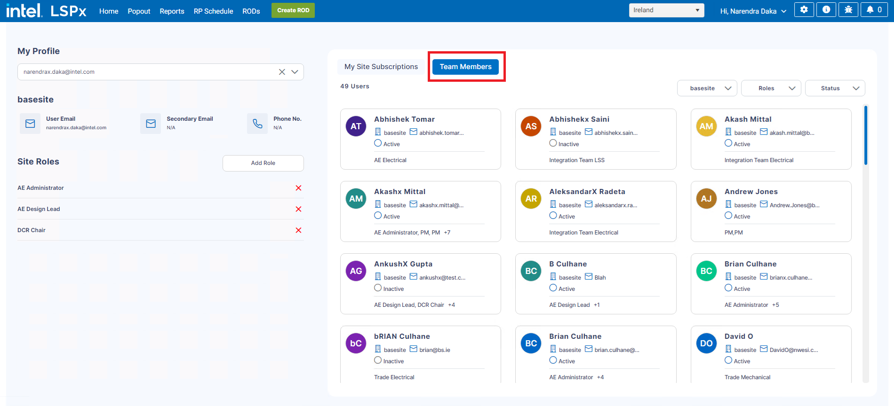Switch to My Site Subscriptions tab
This screenshot has width=894, height=406.
point(381,67)
